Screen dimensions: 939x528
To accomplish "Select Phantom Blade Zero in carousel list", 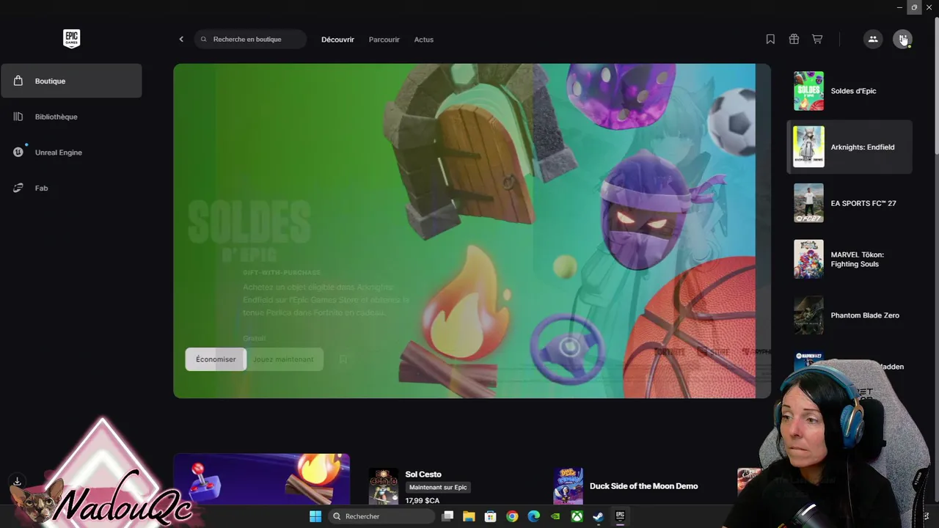I will click(x=850, y=315).
